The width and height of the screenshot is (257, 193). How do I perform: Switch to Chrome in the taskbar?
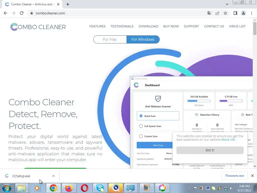click(53, 188)
